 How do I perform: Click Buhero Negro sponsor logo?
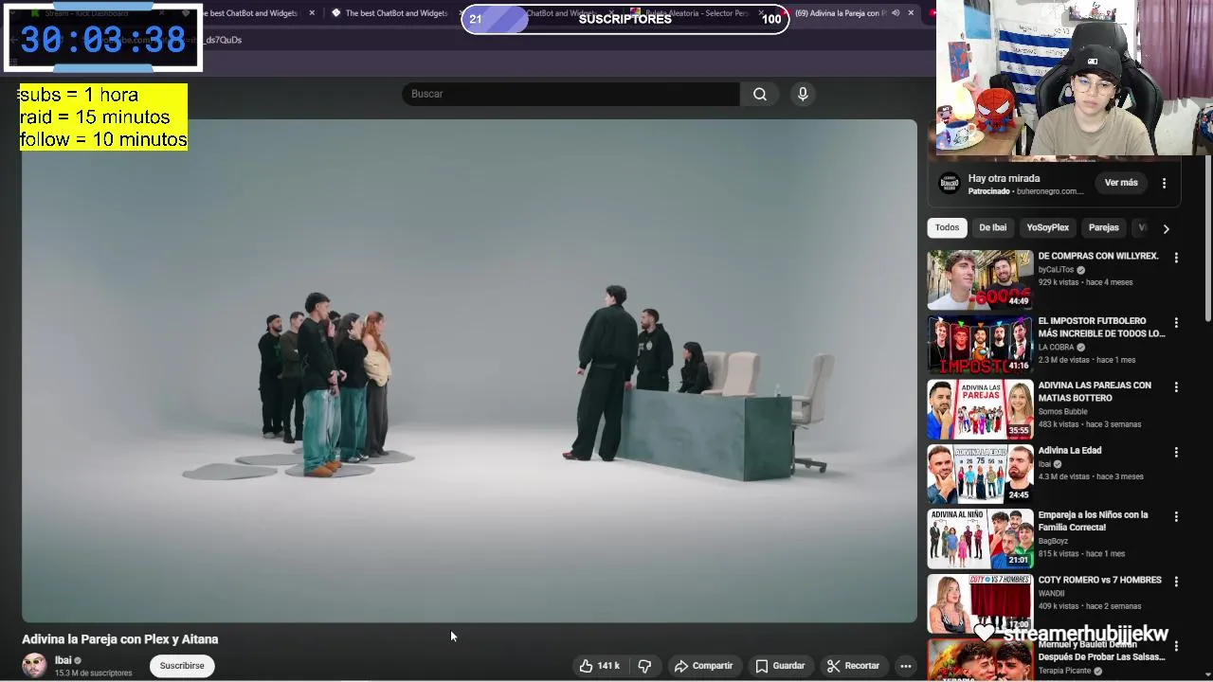coord(949,184)
